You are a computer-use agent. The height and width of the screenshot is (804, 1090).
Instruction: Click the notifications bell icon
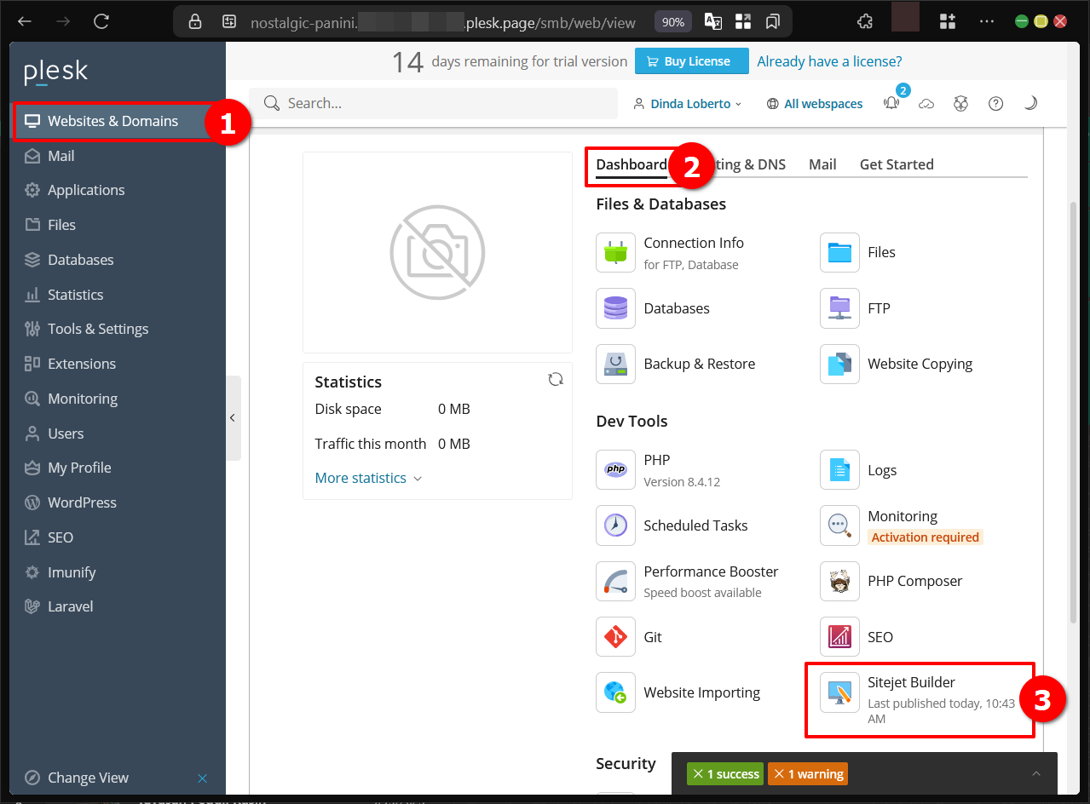coord(891,103)
